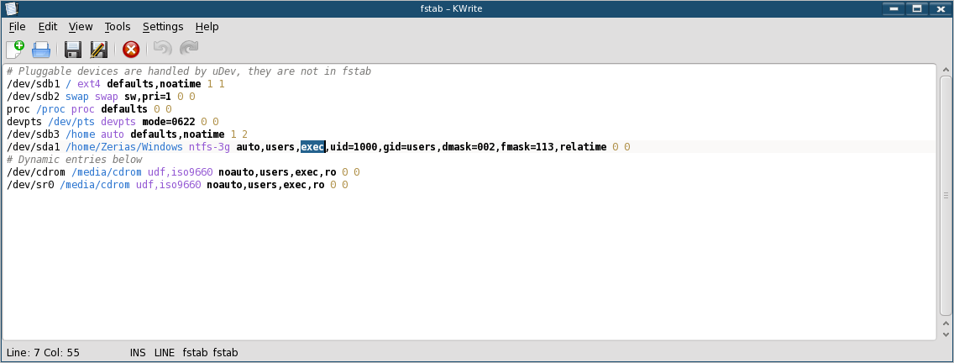Click the Dynamic entries below comment
This screenshot has width=954, height=363.
pyautogui.click(x=74, y=160)
